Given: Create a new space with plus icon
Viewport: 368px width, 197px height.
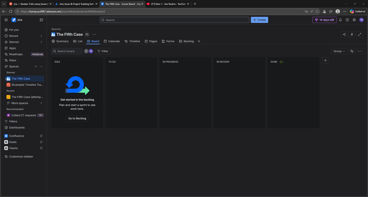Looking at the screenshot, I should (36, 66).
